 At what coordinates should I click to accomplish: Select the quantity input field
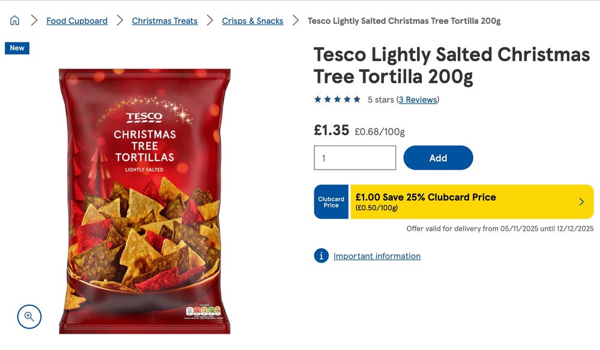point(355,158)
